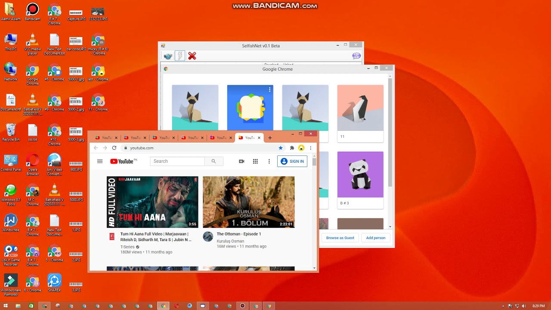Click the YouTube create video camera icon
This screenshot has height=310, width=551.
(241, 161)
